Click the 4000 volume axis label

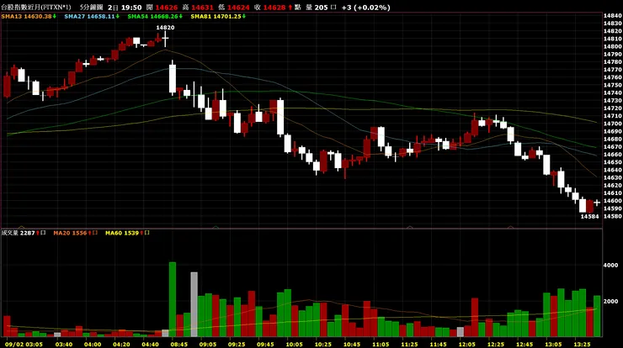[610, 265]
